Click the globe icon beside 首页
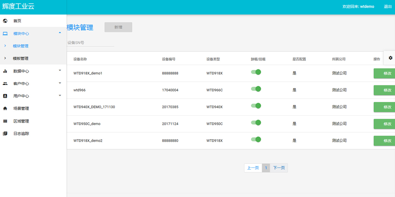This screenshot has width=395, height=197. [x=5, y=21]
